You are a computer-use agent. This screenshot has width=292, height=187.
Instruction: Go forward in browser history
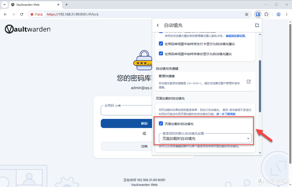pos(14,14)
